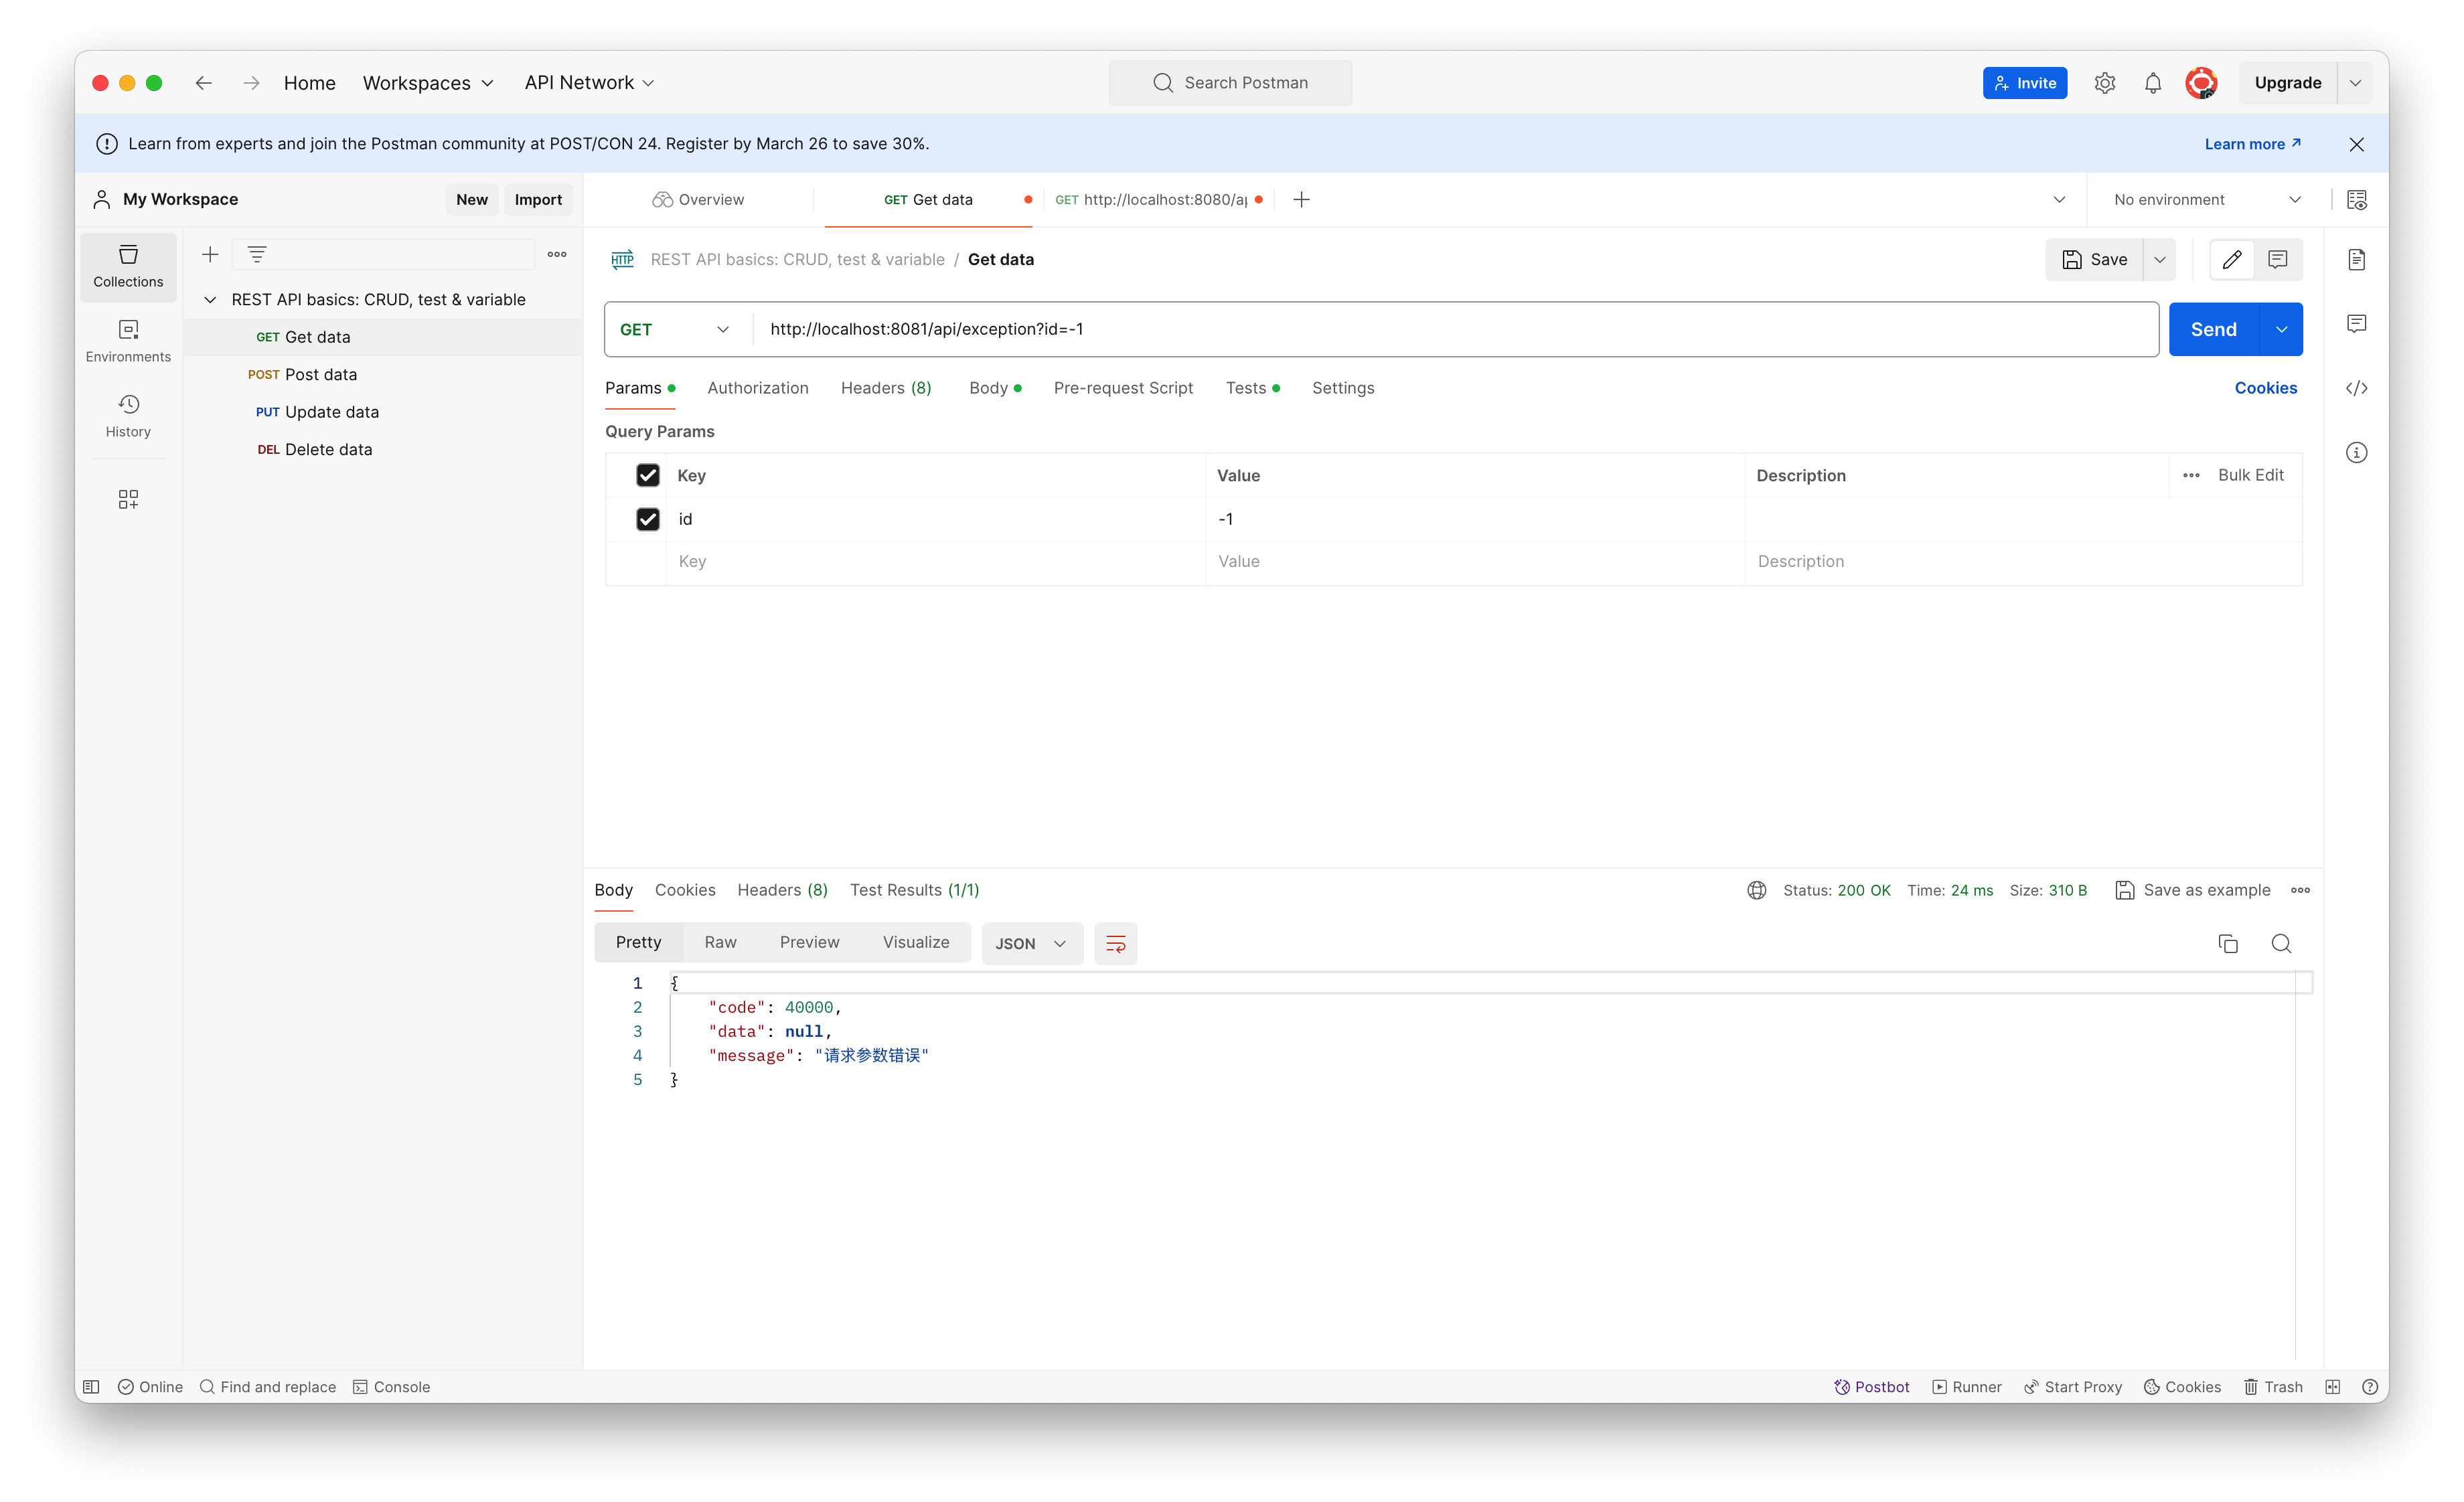The image size is (2464, 1502).
Task: Click comment icon beside the edit pencil
Action: click(x=2277, y=260)
